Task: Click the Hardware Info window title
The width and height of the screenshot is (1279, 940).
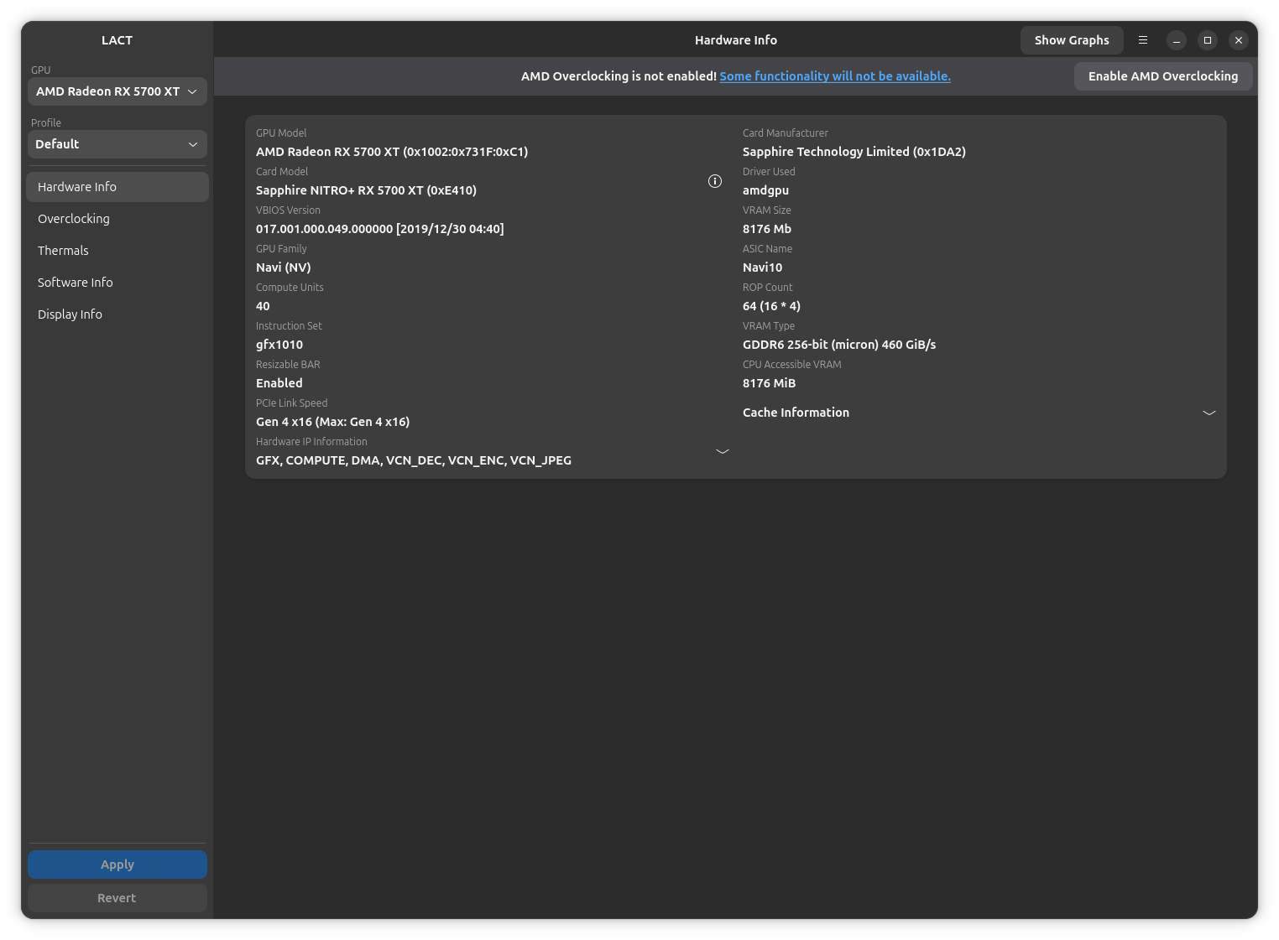Action: tap(736, 40)
